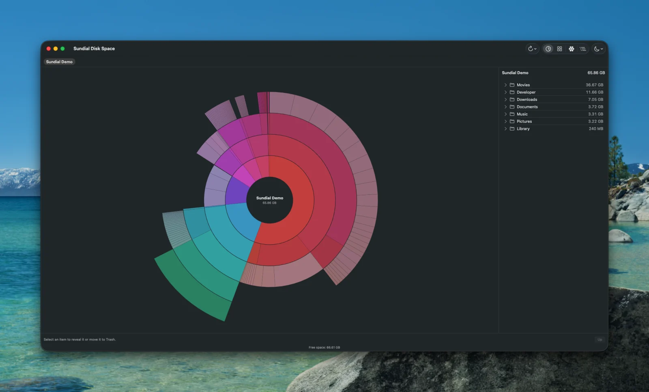The height and width of the screenshot is (392, 649).
Task: Expand the Documents folder chevron
Action: click(x=505, y=107)
